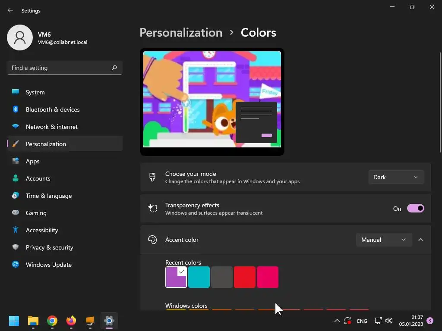Go to Apps settings
This screenshot has height=331, width=442.
pyautogui.click(x=65, y=161)
